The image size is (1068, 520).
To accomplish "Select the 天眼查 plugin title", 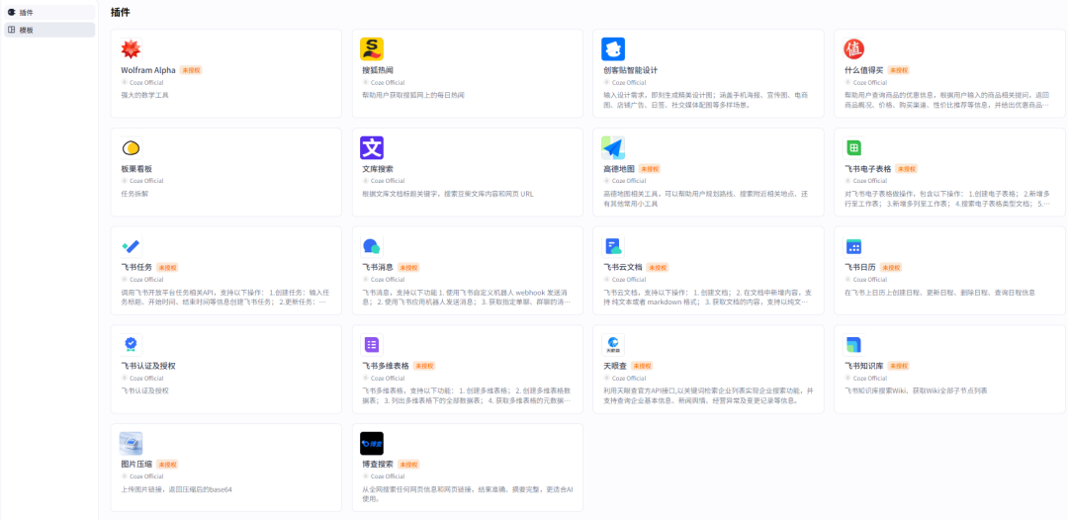I will point(614,366).
